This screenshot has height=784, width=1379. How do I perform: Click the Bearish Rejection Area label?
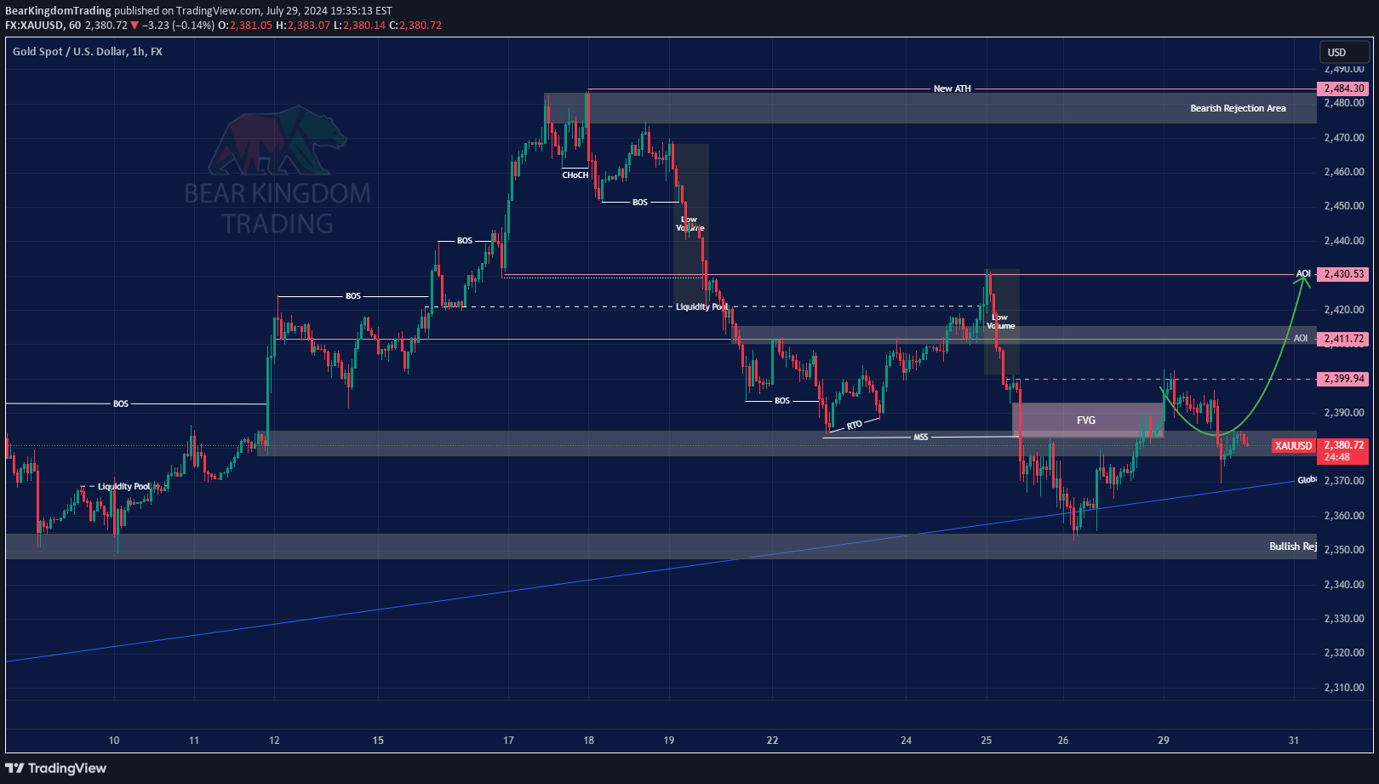click(x=1238, y=108)
